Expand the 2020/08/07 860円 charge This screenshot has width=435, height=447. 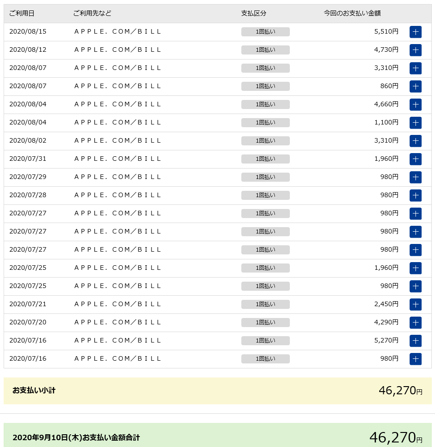click(x=415, y=86)
